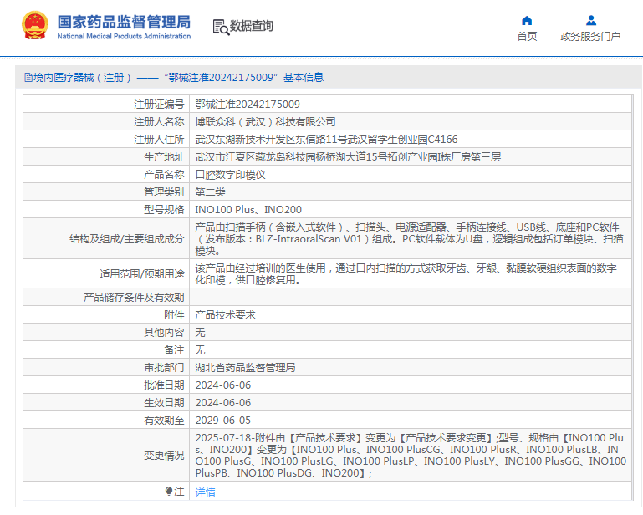Click the 注册人住所 label

159,140
